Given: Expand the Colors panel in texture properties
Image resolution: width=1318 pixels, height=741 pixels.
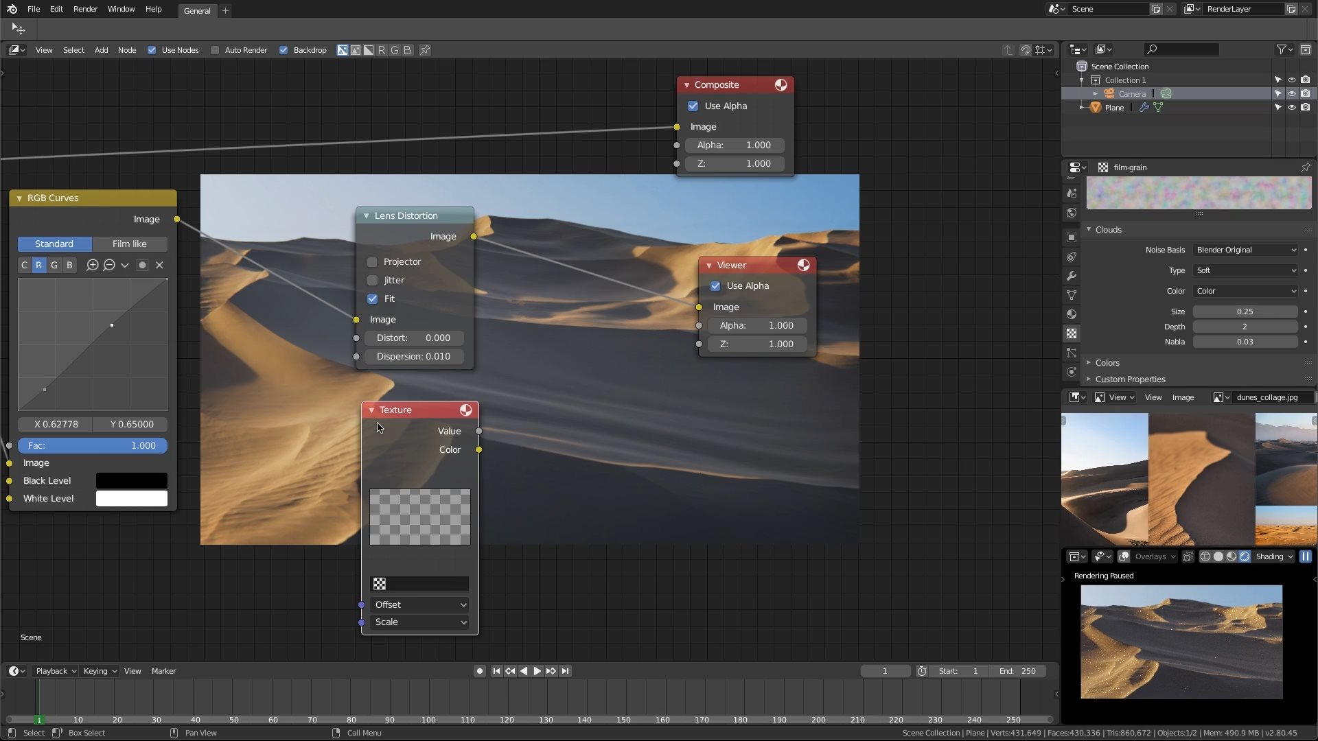Looking at the screenshot, I should 1107,362.
